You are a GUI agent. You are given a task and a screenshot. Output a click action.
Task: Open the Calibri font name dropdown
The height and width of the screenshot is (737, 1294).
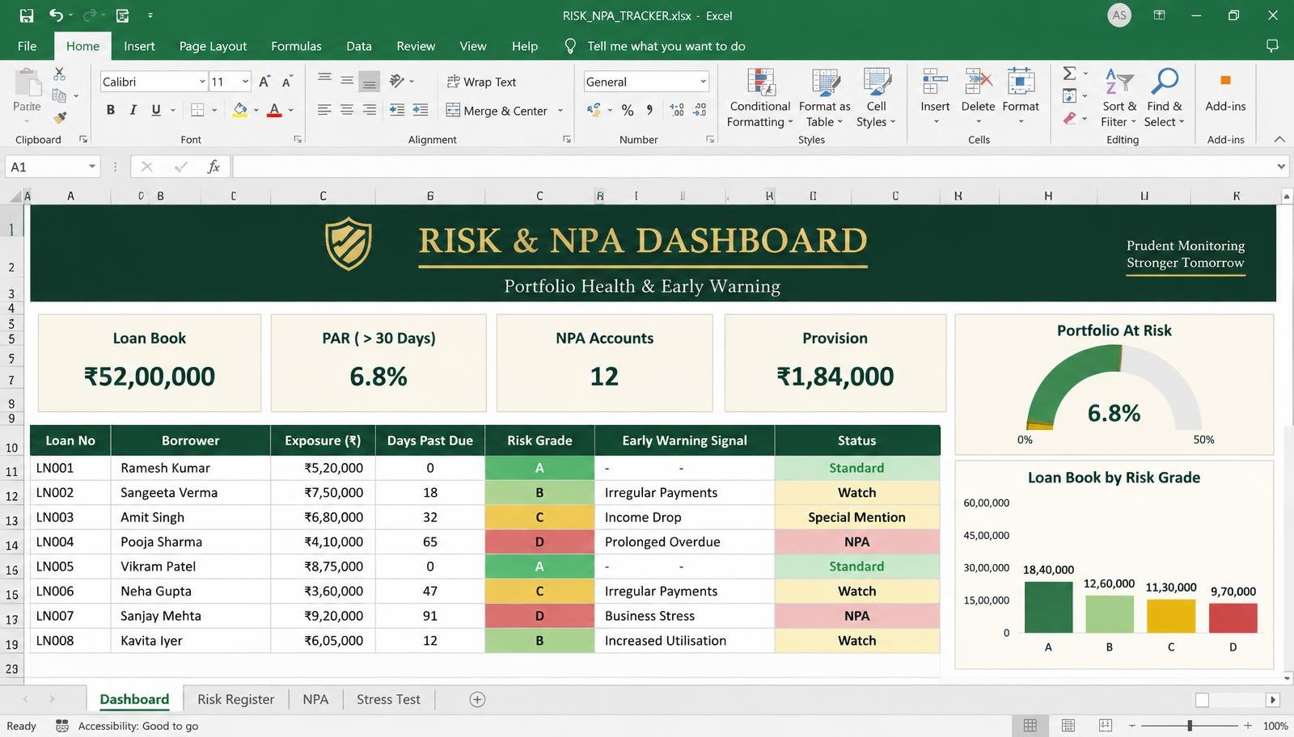coord(202,82)
